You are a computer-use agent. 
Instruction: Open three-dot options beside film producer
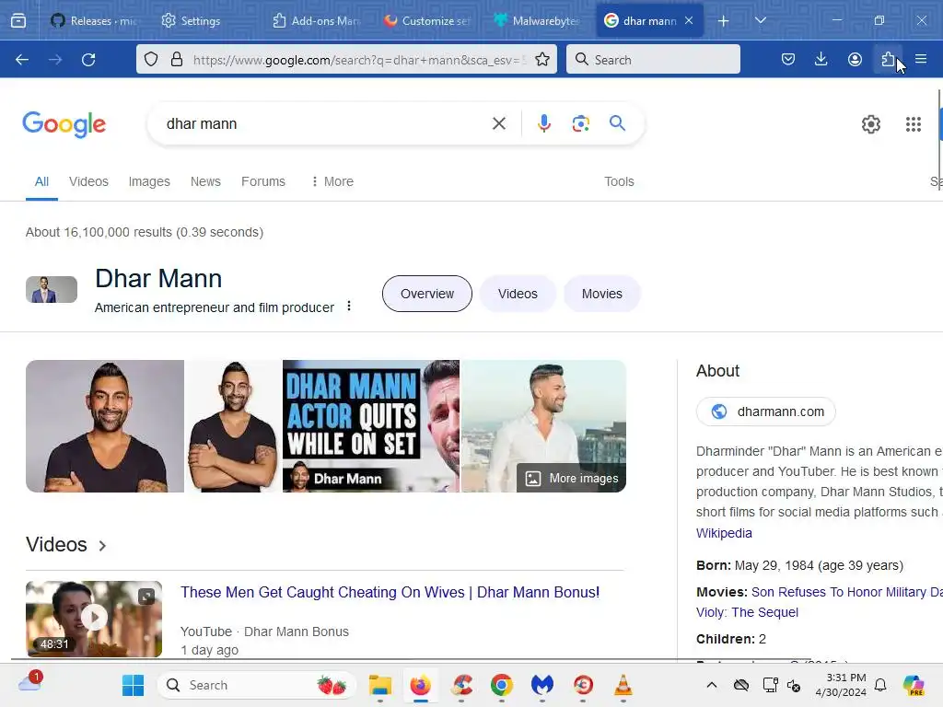349,306
